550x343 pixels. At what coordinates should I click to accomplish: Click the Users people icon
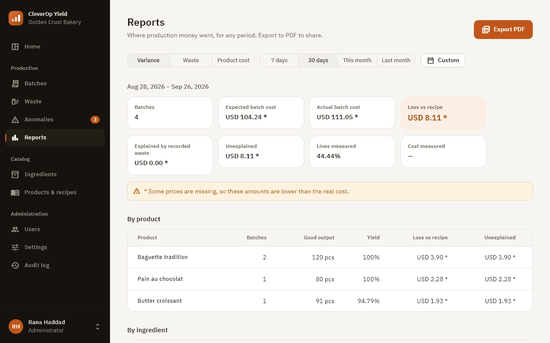coord(15,229)
